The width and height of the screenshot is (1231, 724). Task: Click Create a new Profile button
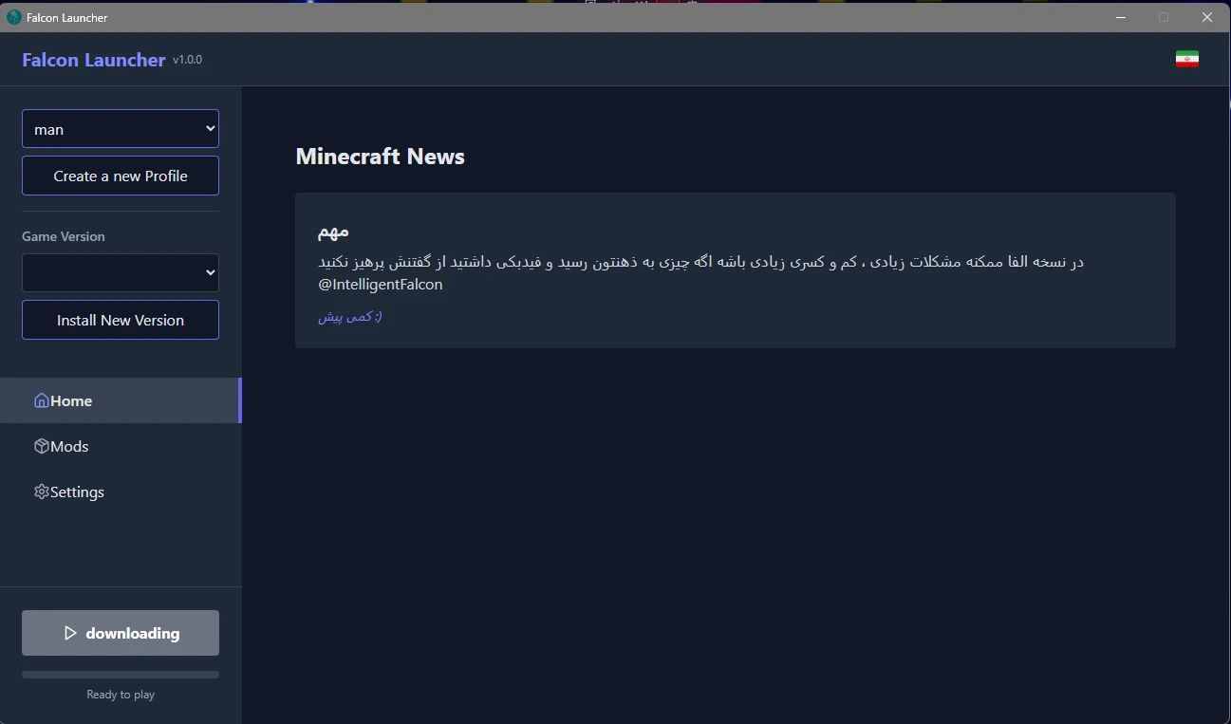point(120,176)
